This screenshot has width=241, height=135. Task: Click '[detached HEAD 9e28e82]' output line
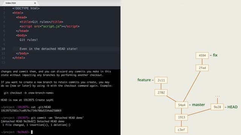[33, 121]
